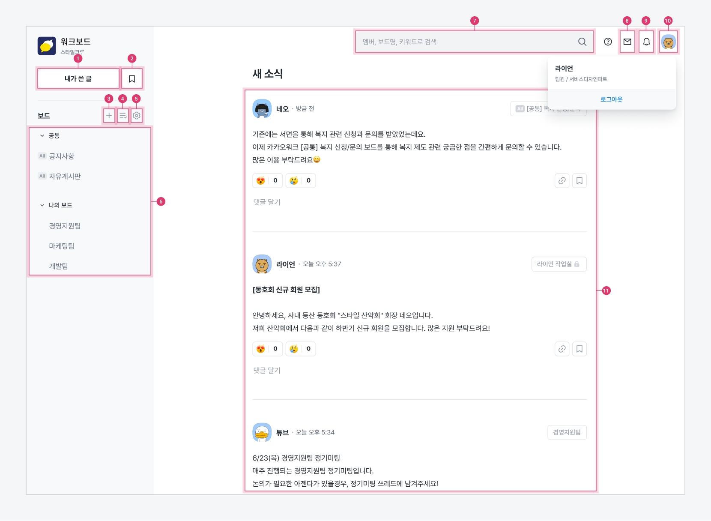
Task: Open the bookmarks icon beside 내가 쓴 글
Action: [132, 79]
